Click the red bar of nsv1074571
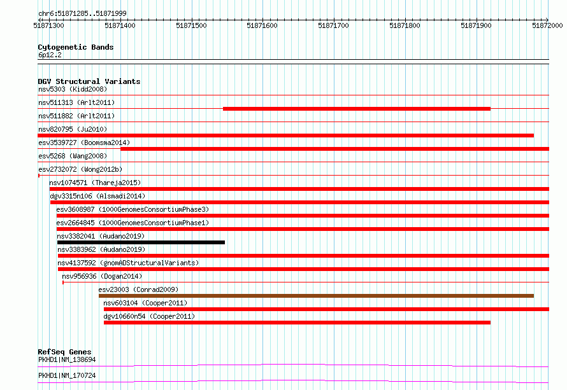The image size is (567, 390). point(299,189)
